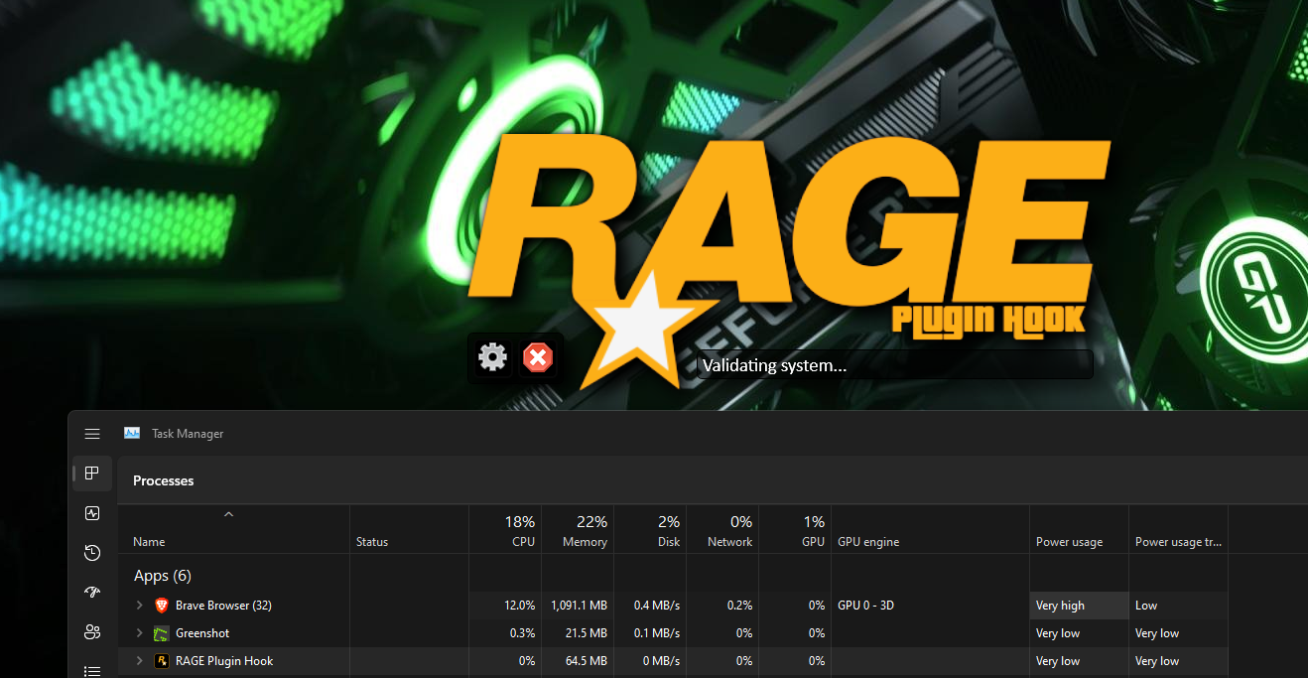The image size is (1308, 678).
Task: Click the Validating system progress bar
Action: 894,364
